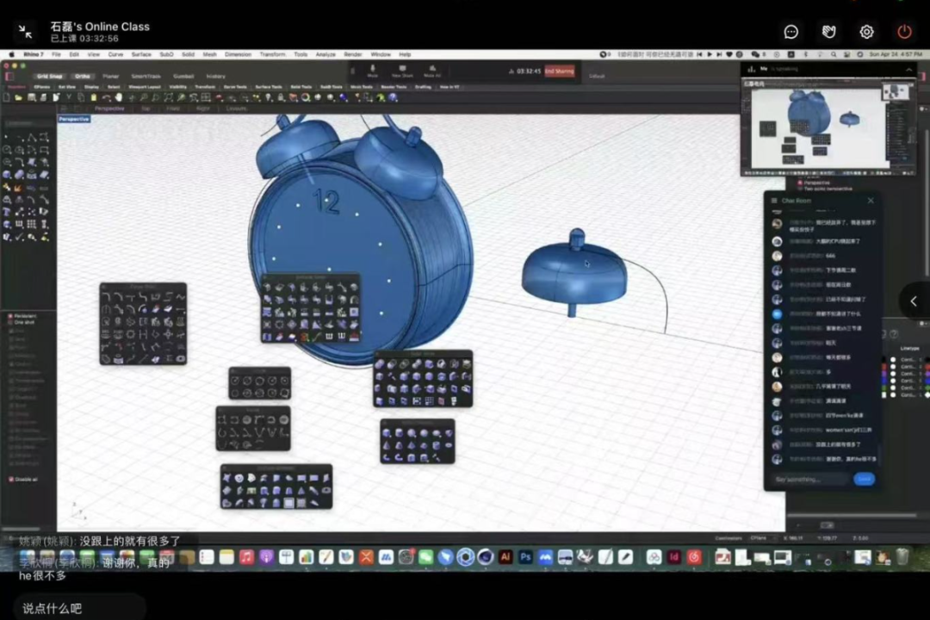Viewport: 930px width, 620px height.
Task: Expand the side panel arrow on right edge
Action: 914,301
